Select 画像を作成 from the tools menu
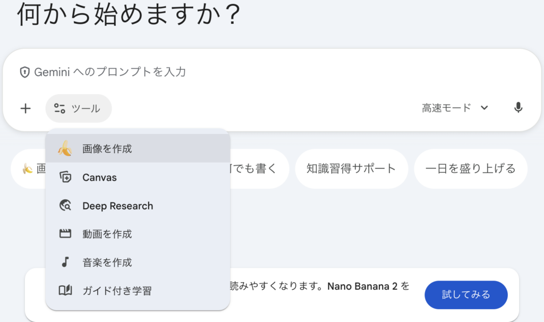The height and width of the screenshot is (322, 544). coord(107,149)
